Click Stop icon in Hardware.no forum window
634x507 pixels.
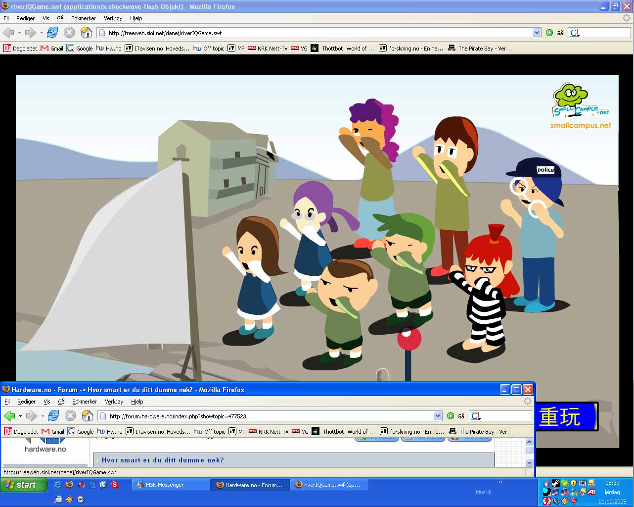click(x=70, y=415)
